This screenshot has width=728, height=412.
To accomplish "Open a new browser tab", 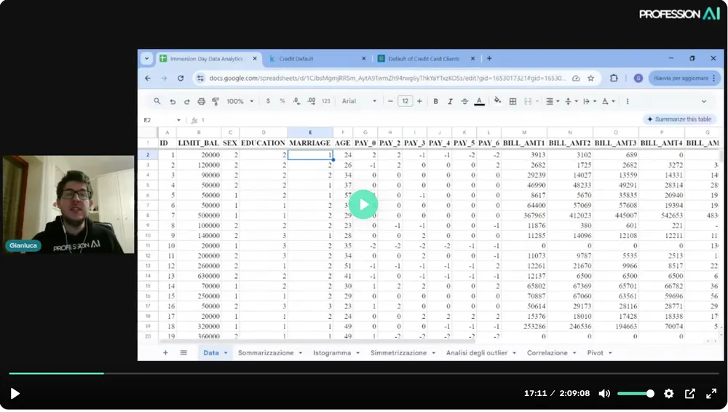I will [489, 58].
